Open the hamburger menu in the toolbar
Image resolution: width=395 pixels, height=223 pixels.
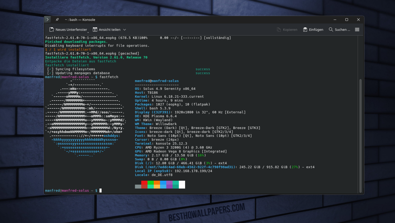click(357, 30)
